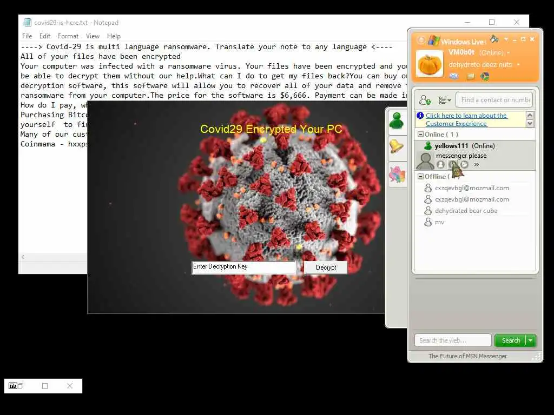
Task: Click 'All of your files have been encrypted' line
Action: pos(101,56)
